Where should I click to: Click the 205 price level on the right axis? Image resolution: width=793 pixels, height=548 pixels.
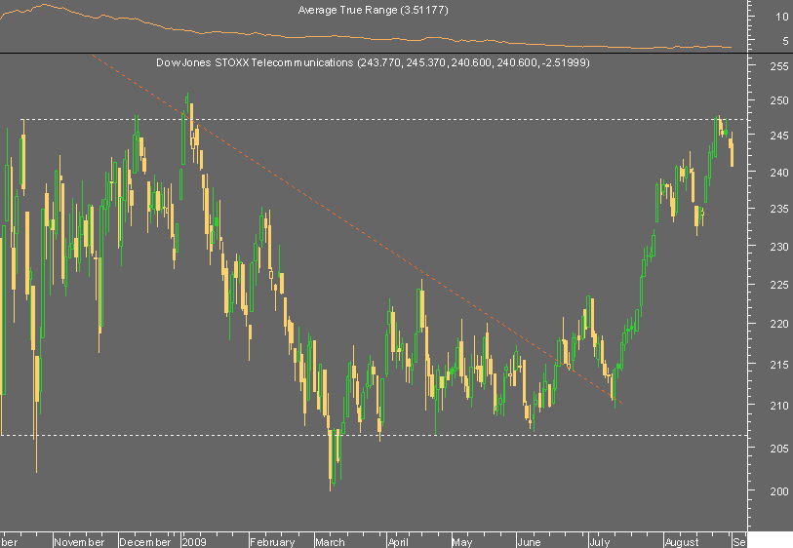click(x=778, y=449)
